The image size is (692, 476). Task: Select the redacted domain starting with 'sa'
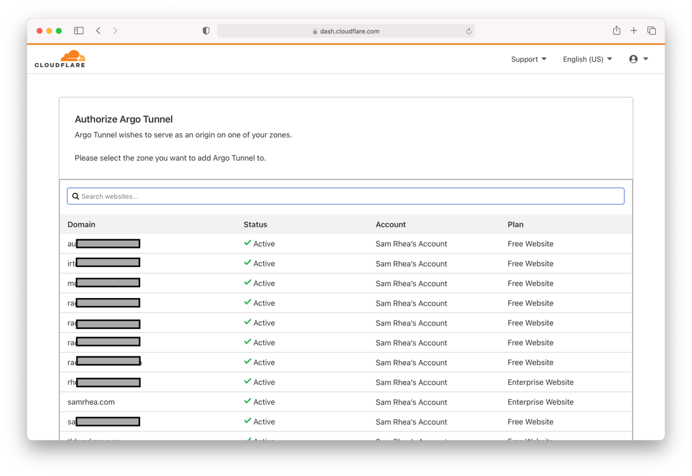103,421
